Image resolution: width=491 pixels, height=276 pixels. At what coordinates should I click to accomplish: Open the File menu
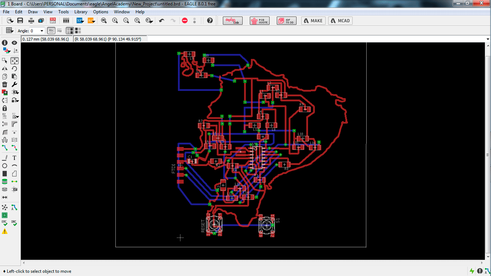[6, 12]
